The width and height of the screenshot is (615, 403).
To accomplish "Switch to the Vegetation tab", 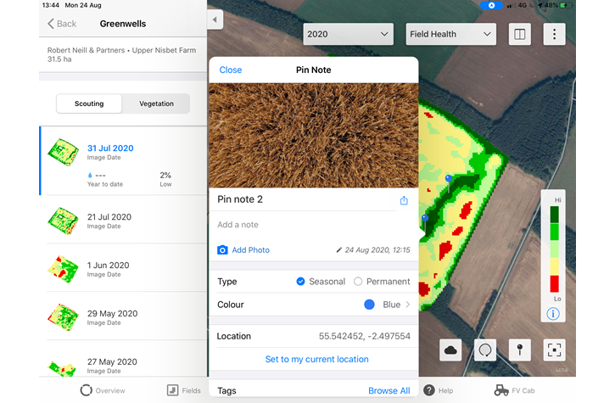I will click(x=156, y=104).
